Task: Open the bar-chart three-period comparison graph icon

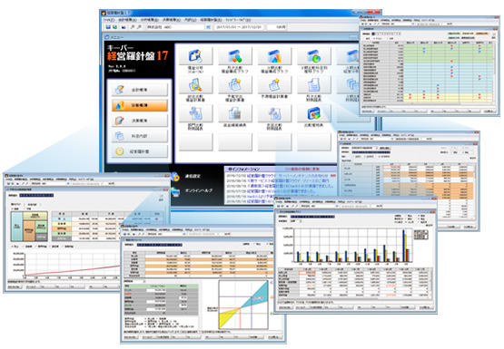Action: pyautogui.click(x=274, y=56)
